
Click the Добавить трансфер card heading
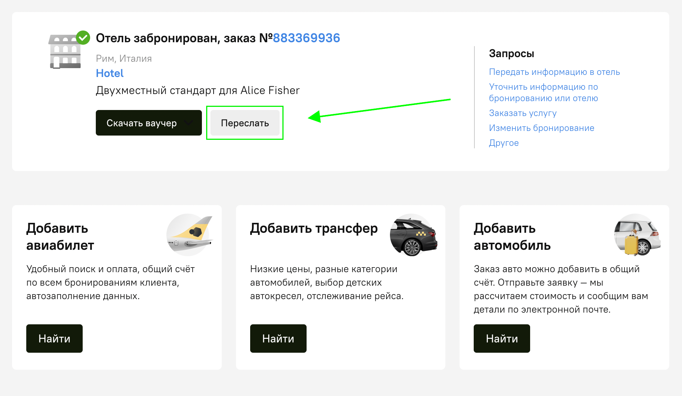tap(314, 228)
